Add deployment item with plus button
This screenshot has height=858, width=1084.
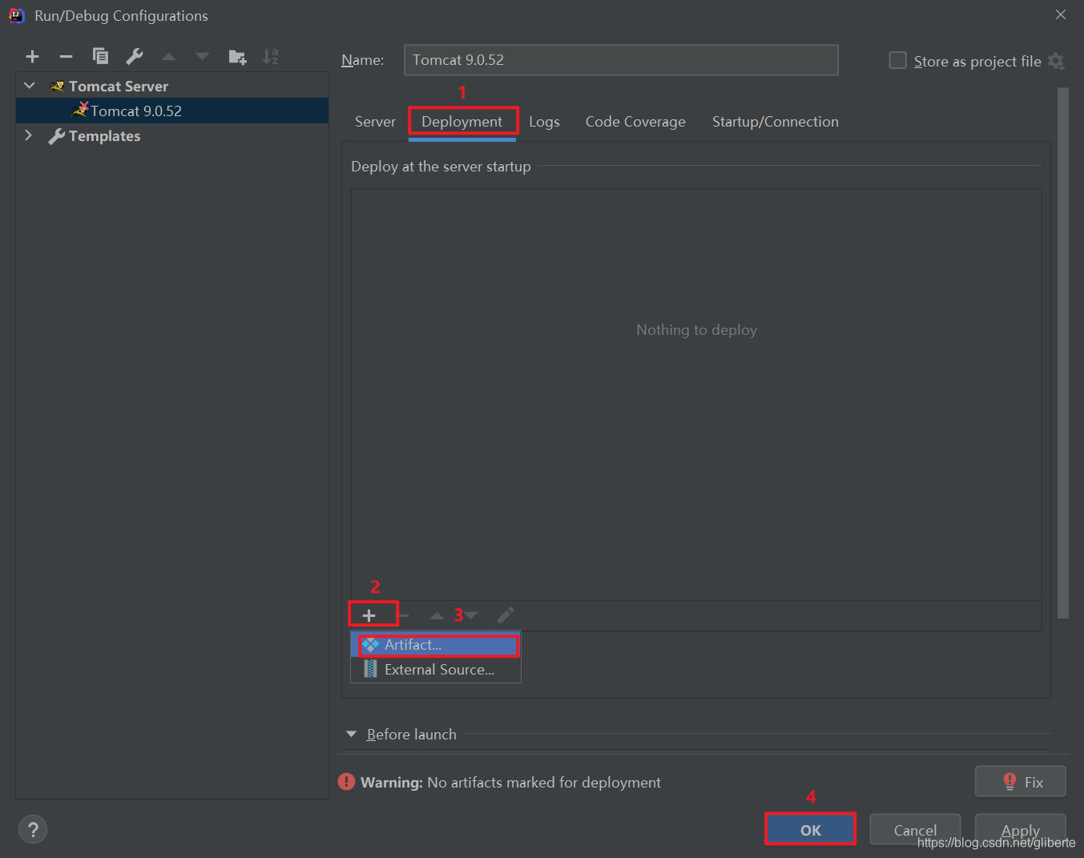coord(369,615)
